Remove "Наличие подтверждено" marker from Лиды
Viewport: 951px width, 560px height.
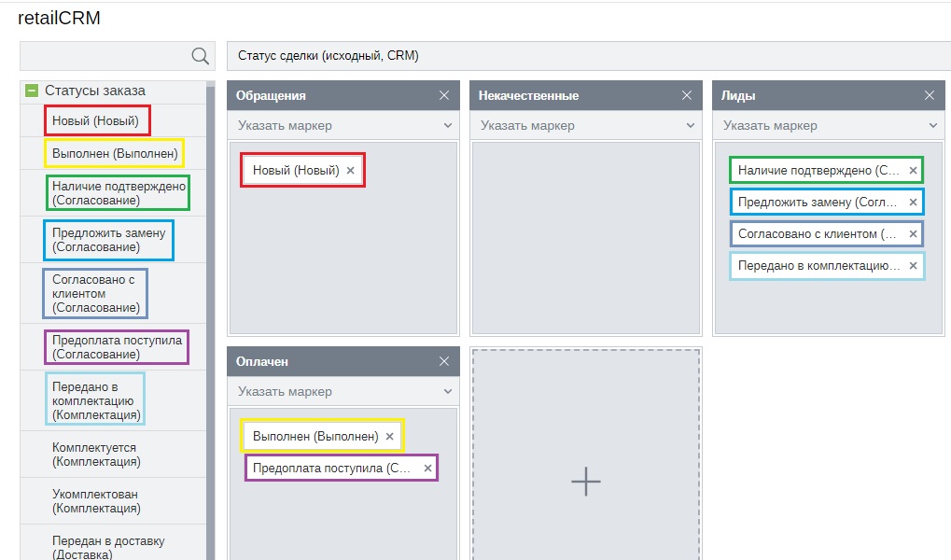pyautogui.click(x=913, y=170)
